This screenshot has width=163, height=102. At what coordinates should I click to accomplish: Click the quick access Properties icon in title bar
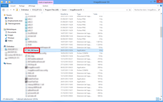(x=6, y=2)
